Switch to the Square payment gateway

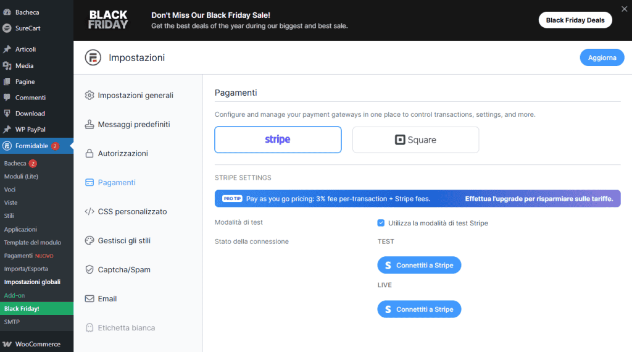pos(415,140)
